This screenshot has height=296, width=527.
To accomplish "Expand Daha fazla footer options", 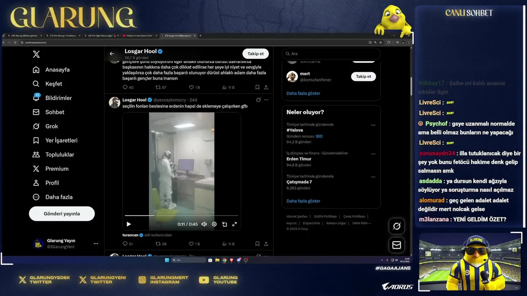I will pos(361,223).
